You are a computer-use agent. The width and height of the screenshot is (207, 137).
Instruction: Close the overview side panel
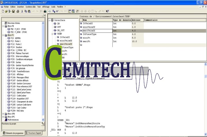point(45,15)
